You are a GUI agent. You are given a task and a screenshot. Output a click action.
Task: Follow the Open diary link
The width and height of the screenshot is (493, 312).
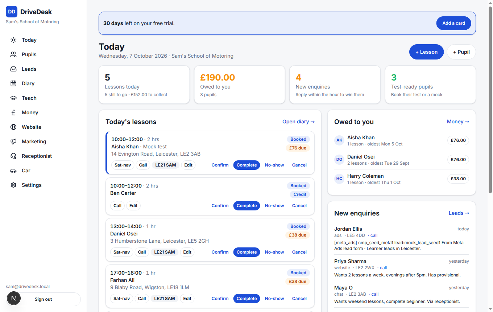tap(298, 122)
